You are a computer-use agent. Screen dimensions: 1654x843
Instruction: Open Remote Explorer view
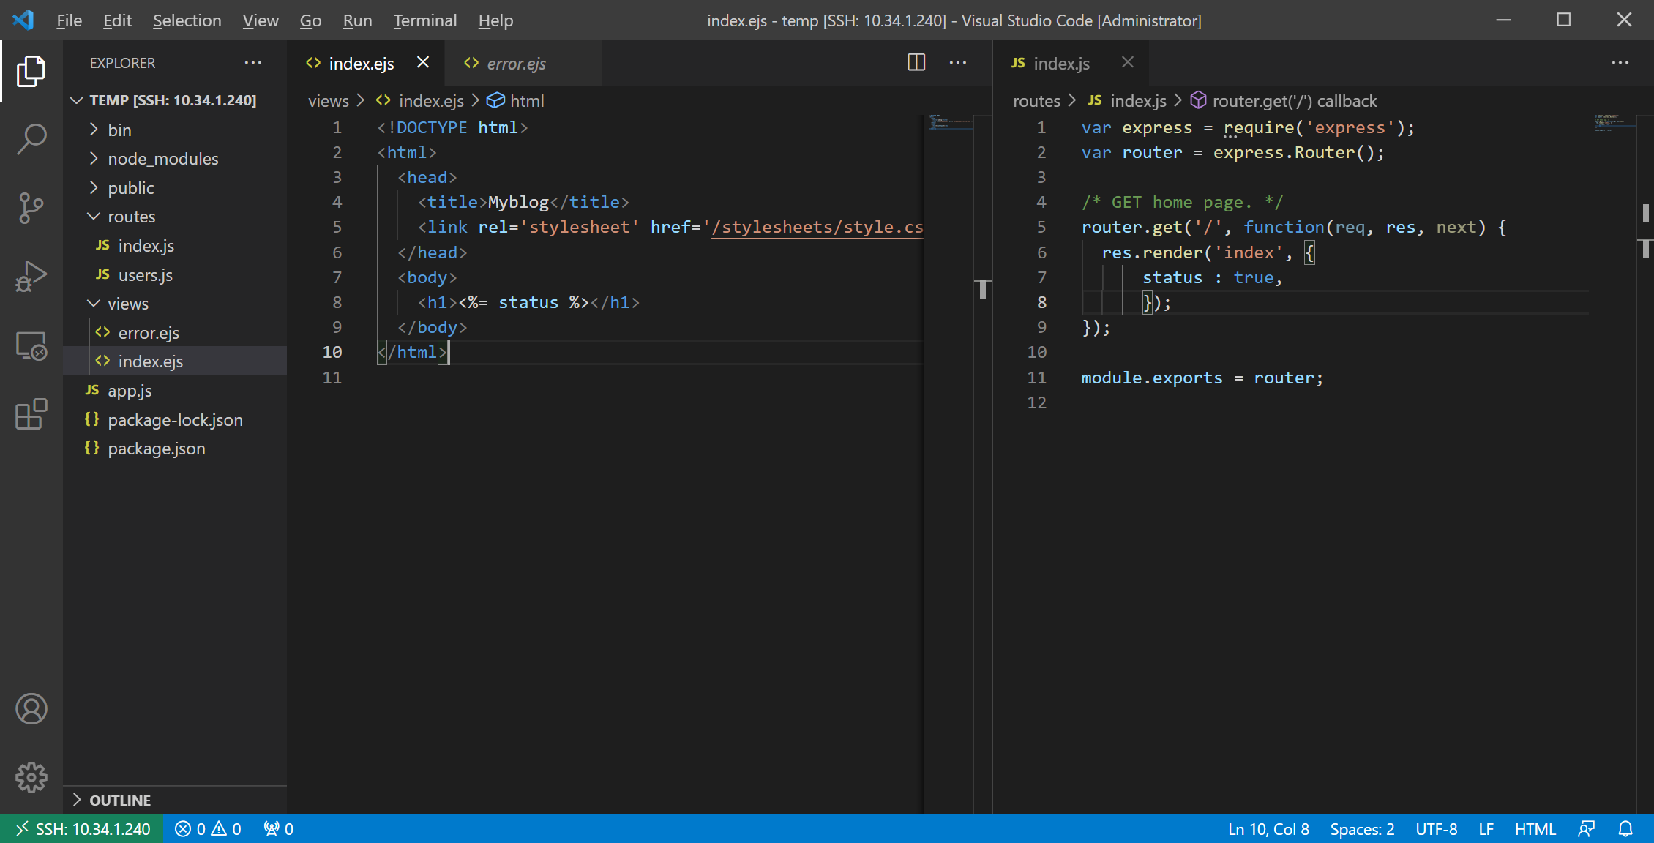[31, 345]
